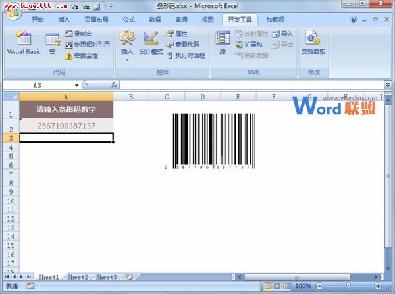Viewport: 395px width, 294px height.
Task: Switch to the 加载项 tab
Action: point(275,20)
